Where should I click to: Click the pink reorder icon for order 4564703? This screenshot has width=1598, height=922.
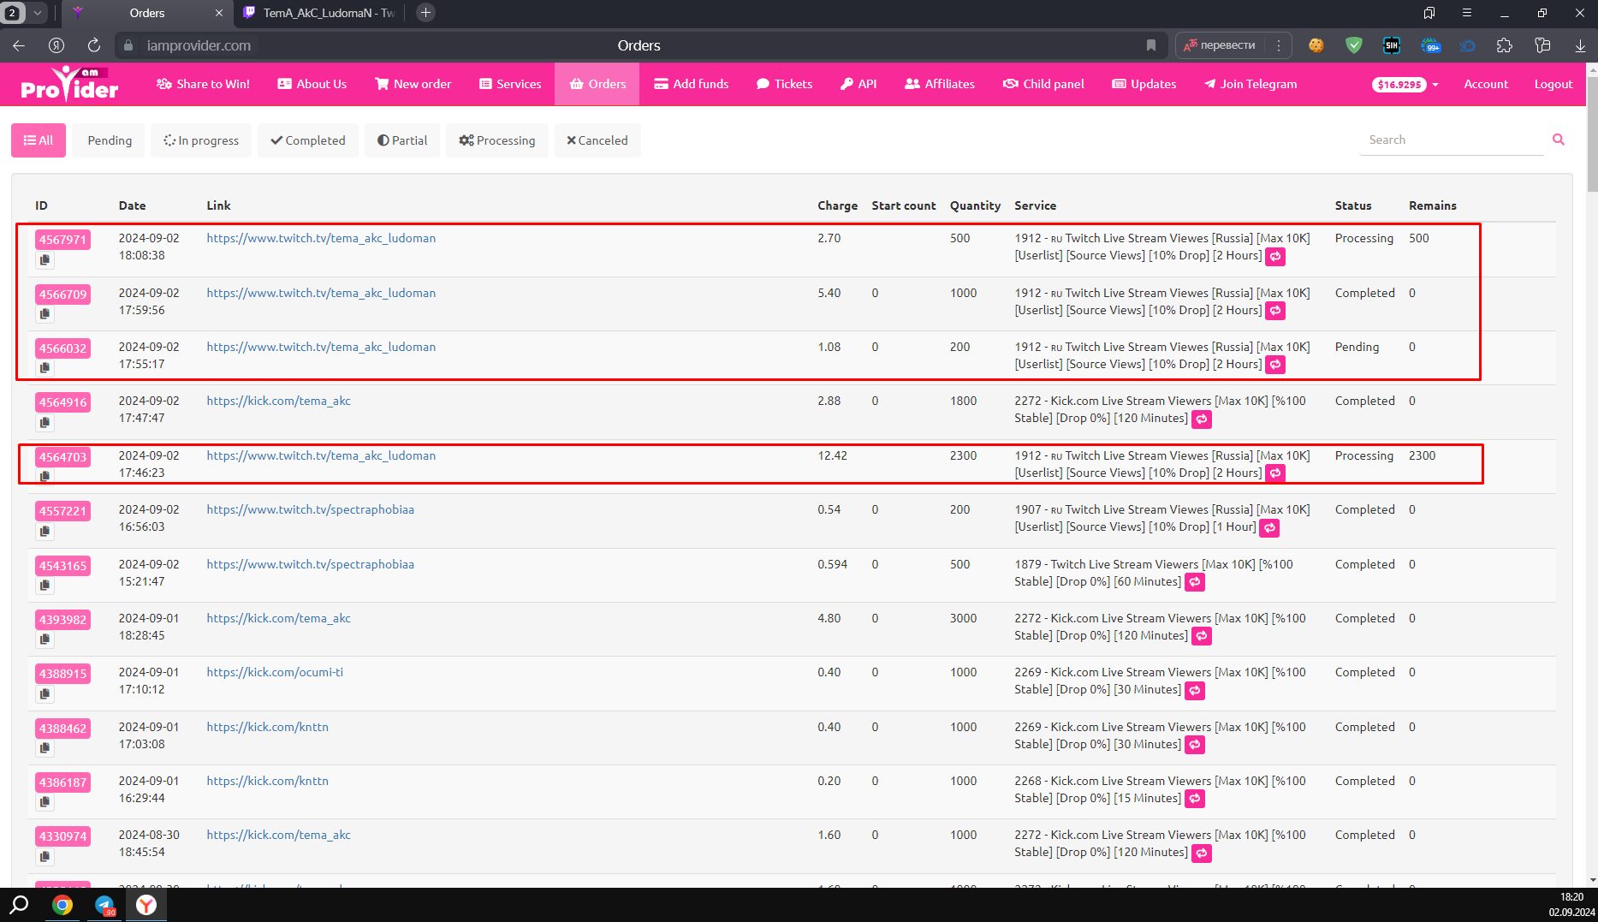click(1275, 473)
